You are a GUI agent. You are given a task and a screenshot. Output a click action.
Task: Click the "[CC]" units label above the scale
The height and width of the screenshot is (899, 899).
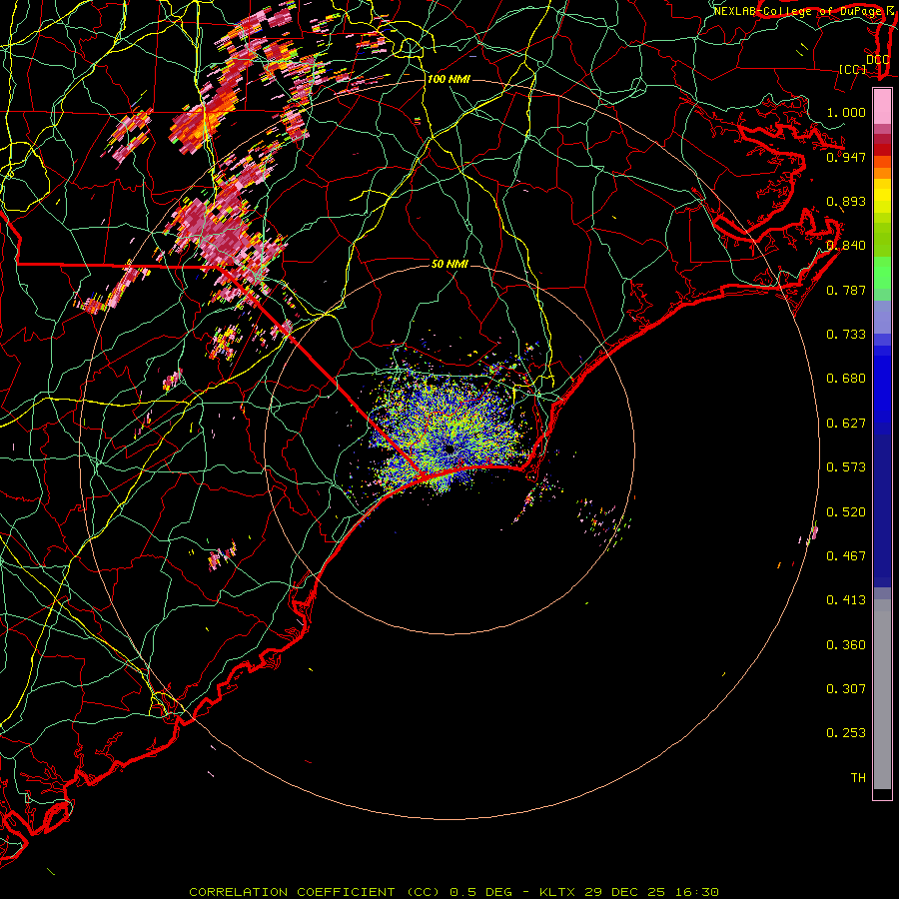click(x=853, y=69)
